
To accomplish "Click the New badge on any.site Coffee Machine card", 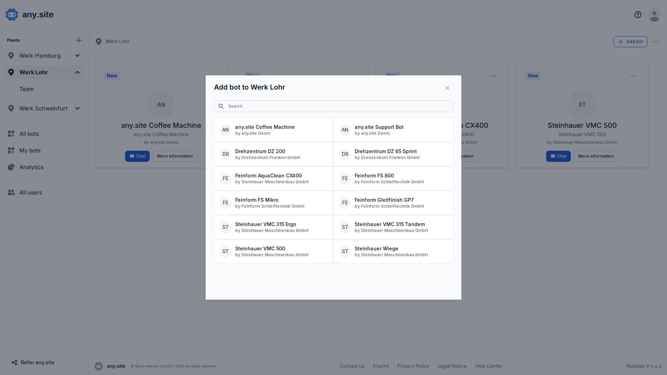I will [112, 76].
